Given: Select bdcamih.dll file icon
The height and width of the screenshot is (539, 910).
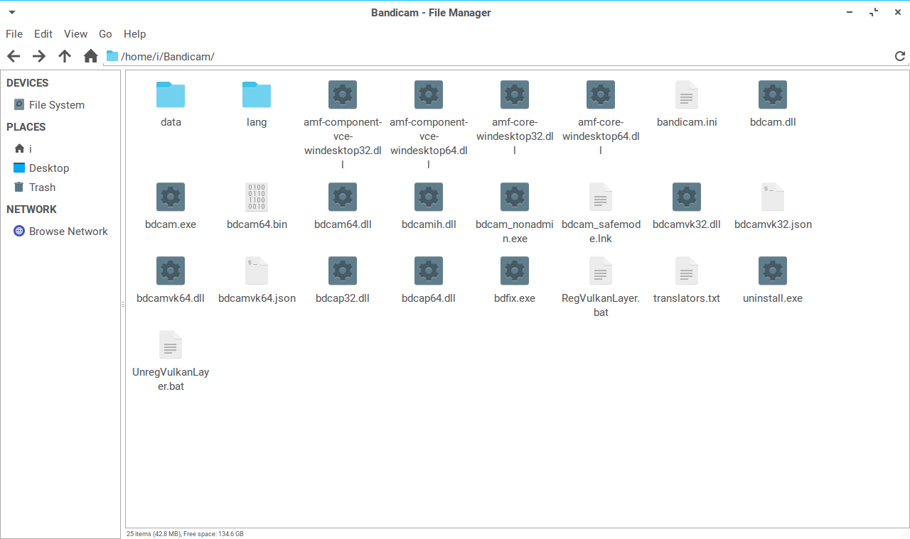Looking at the screenshot, I should coord(429,197).
